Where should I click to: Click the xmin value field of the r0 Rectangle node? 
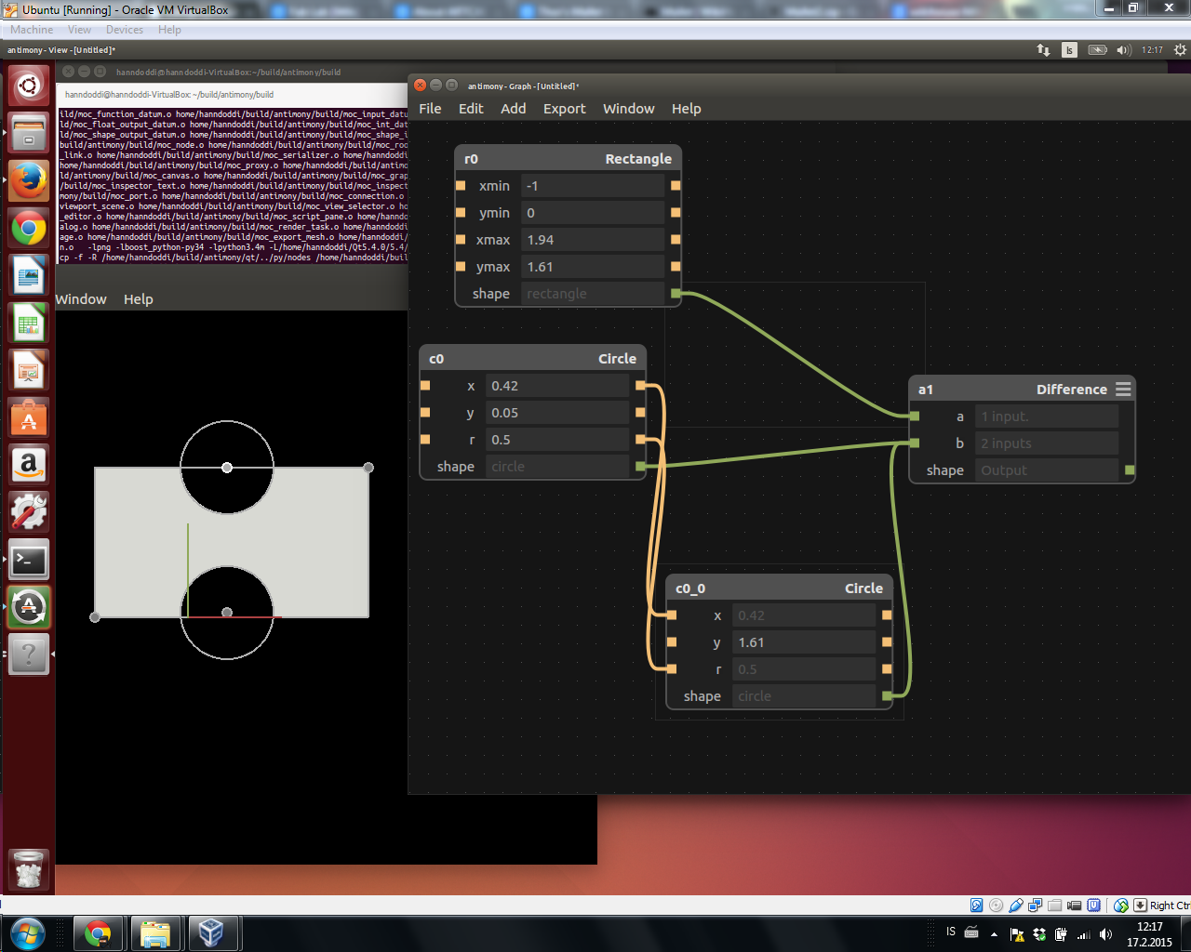coord(592,186)
